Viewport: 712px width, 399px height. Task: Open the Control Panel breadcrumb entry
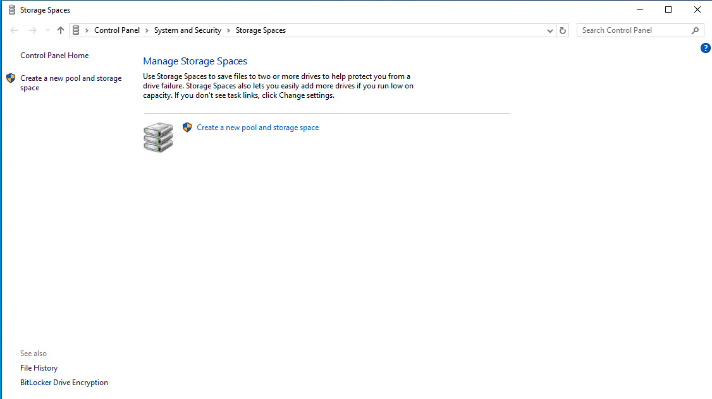(x=116, y=30)
